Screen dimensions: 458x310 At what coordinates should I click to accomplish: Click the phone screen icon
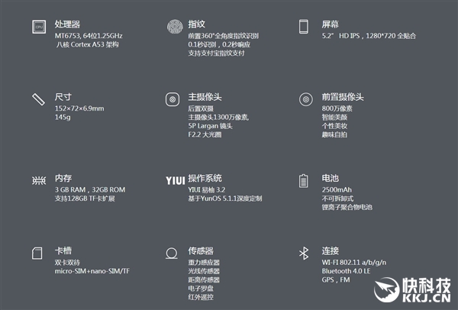point(304,27)
